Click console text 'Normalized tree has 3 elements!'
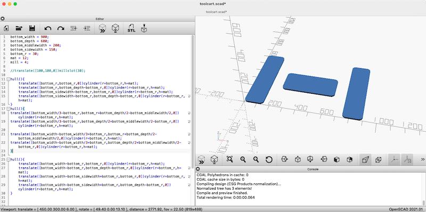Image resolution: width=426 pixels, height=212 pixels. coord(224,189)
